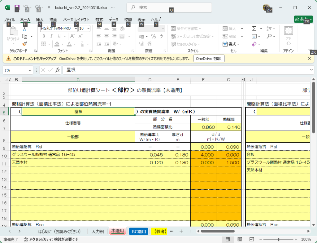Click the cell borders icon
The image size is (317, 243).
click(x=43, y=44)
